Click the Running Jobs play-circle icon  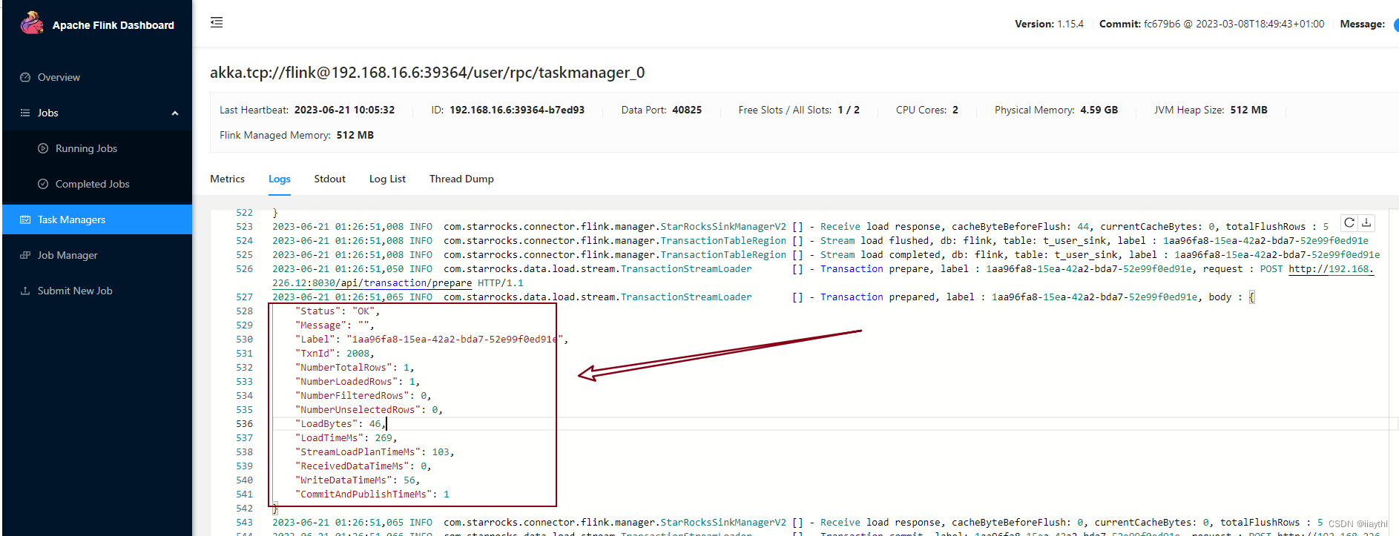43,148
